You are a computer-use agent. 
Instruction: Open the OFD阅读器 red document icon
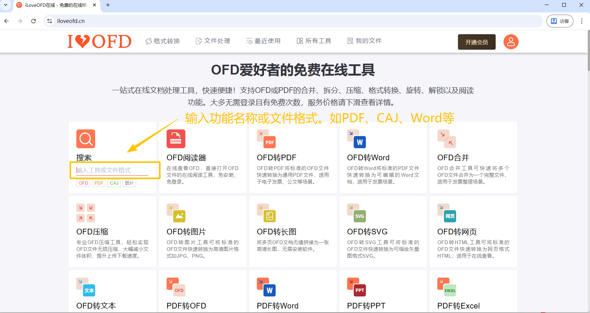pyautogui.click(x=176, y=139)
